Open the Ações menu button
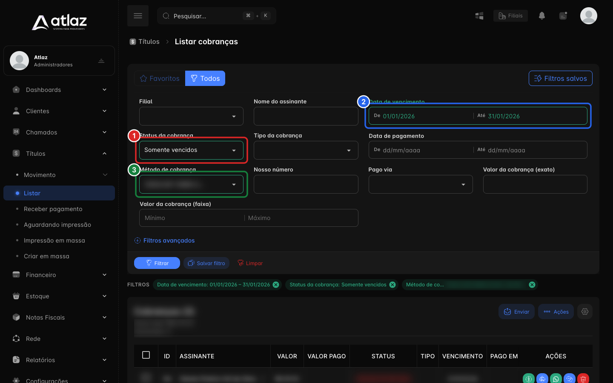The image size is (613, 383). (x=556, y=312)
